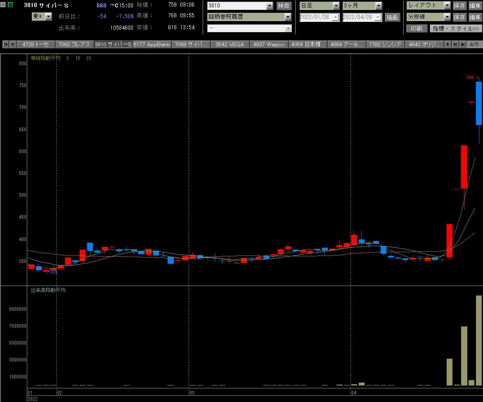Select the 4937 Waqoo tab
This screenshot has width=483, height=402.
269,44
